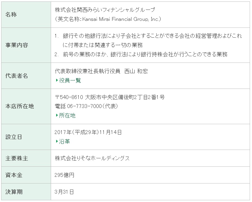Select the 事業内容 header cell

pos(26,45)
